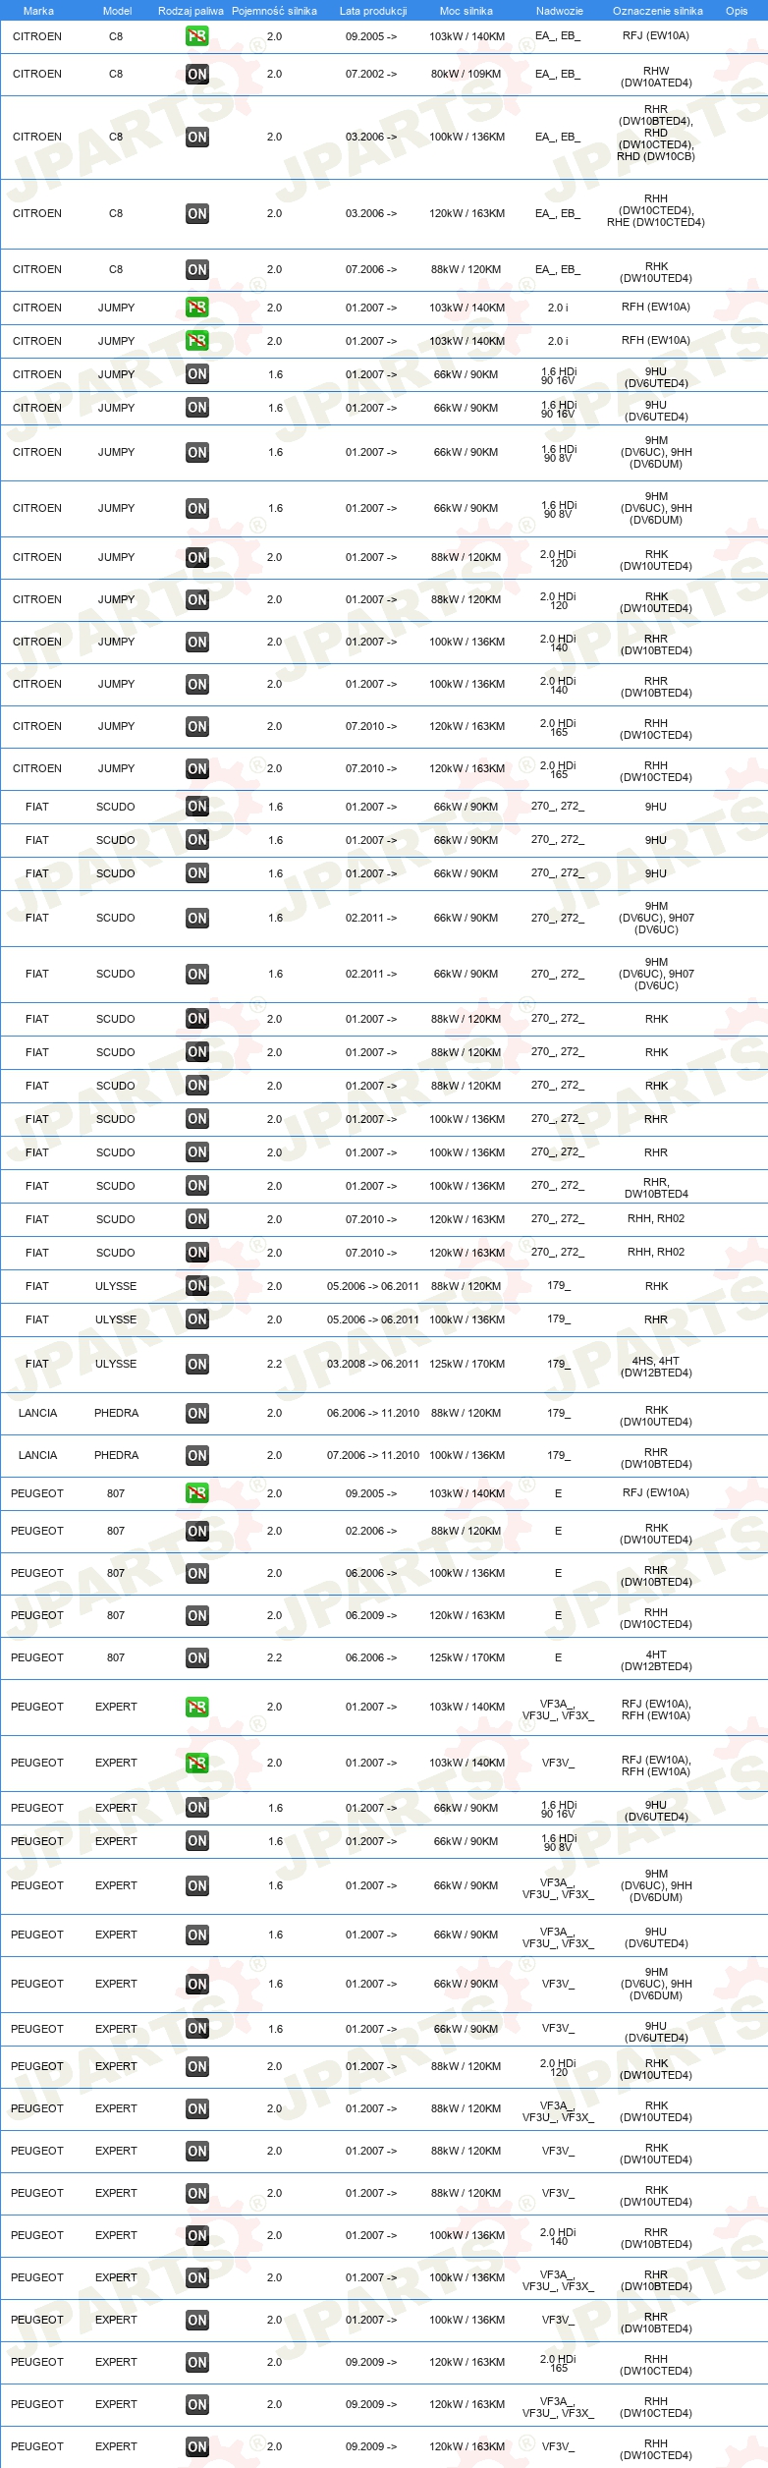Viewport: 768px width, 2468px height.
Task: Click LANCIA in the Phedra 88kW row
Action: pyautogui.click(x=37, y=1413)
